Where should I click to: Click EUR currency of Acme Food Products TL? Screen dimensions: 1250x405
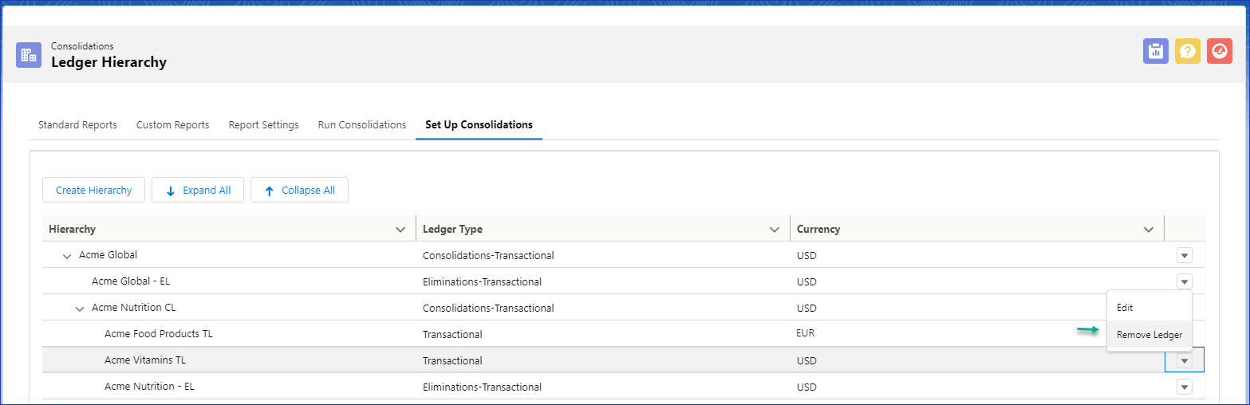tap(806, 333)
